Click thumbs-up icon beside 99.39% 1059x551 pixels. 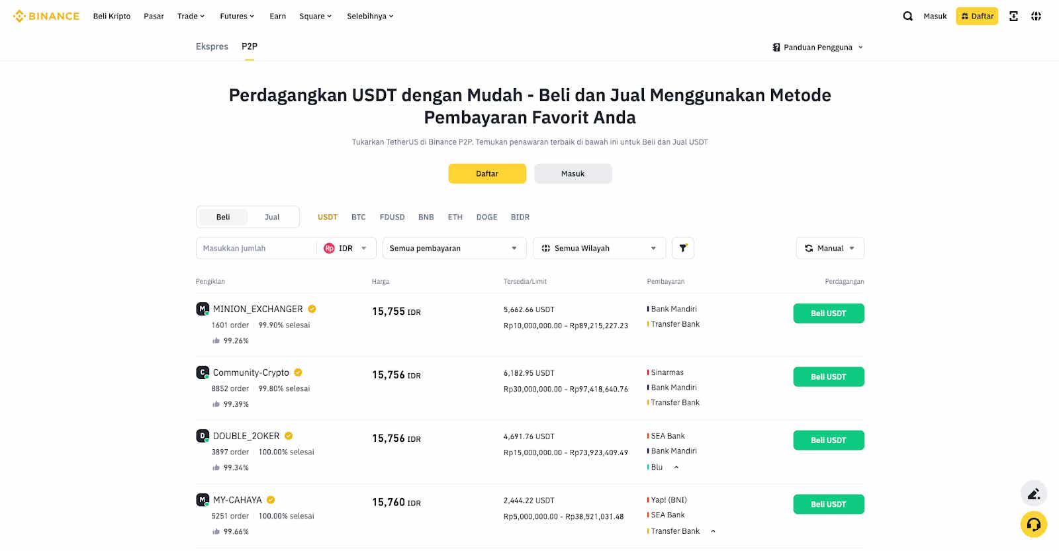pyautogui.click(x=216, y=404)
